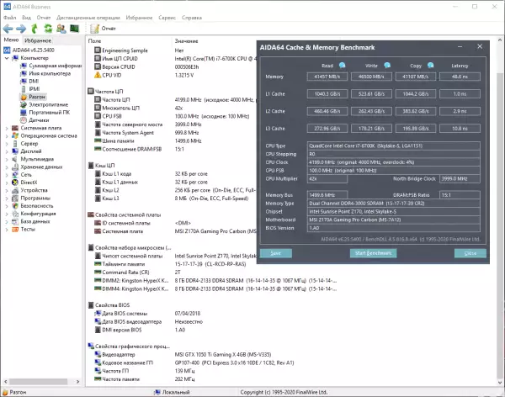Click the CPU VID warning icon
Image resolution: width=505 pixels, height=397 pixels.
[x=98, y=75]
